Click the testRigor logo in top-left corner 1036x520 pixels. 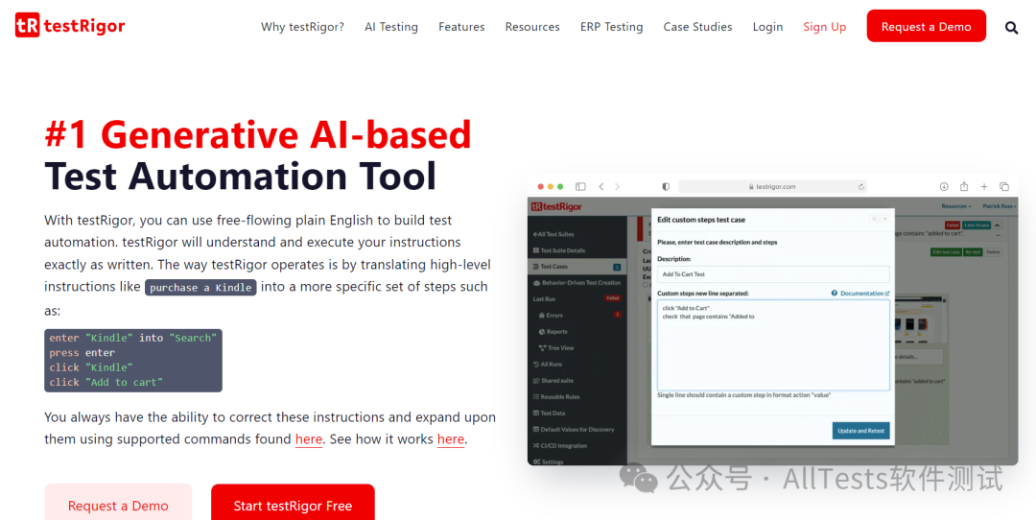click(x=70, y=26)
